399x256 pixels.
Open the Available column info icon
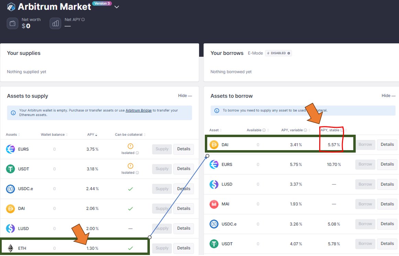(x=264, y=130)
